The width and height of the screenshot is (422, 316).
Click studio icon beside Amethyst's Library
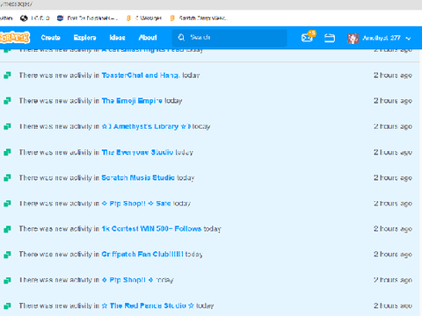pos(7,126)
